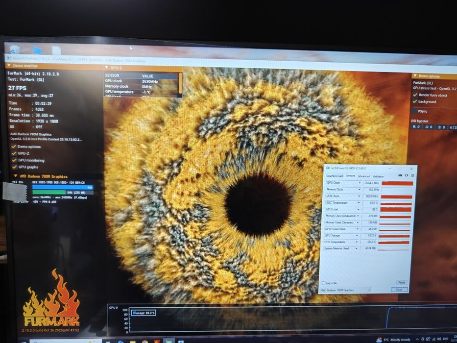Click Close button at GPU-Z bottom

coord(399,290)
